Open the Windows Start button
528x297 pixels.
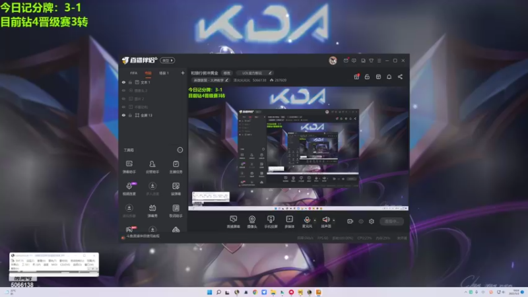[x=209, y=292]
